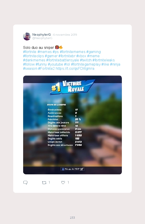The image size is (145, 224).
Task: Follow the #fortnite hashtag link
Action: [30, 52]
